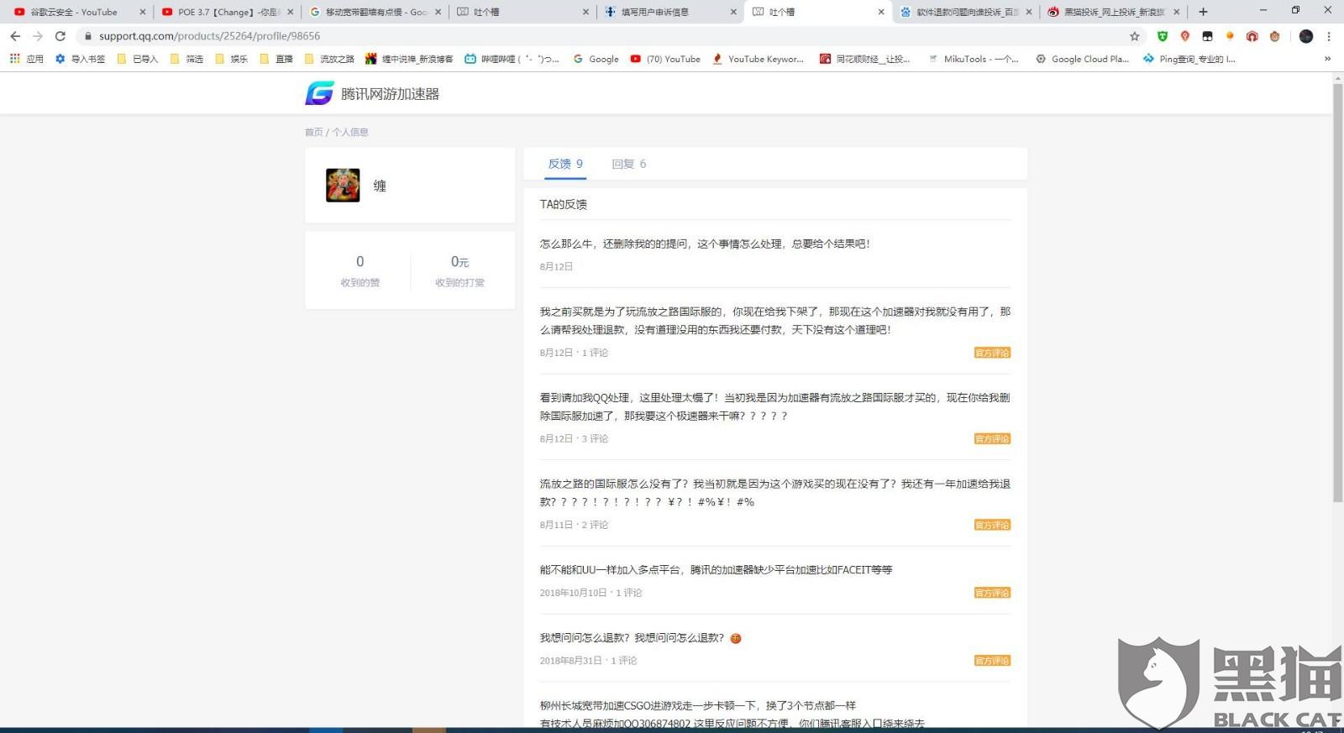Open the post 流放之路的国际服怎么没有了

(x=774, y=493)
